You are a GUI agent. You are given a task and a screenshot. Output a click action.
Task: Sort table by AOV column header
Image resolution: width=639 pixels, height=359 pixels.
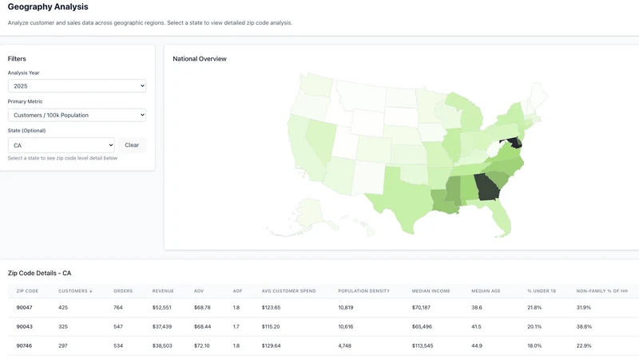coord(199,291)
